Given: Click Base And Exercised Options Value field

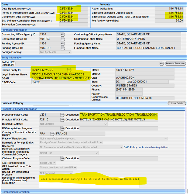Looking at the screenshot, I should [169, 13].
